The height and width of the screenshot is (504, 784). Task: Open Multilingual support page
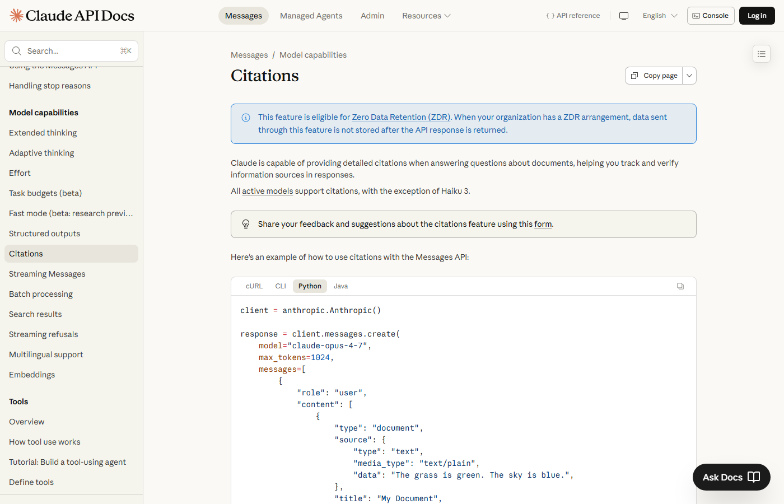(71, 354)
